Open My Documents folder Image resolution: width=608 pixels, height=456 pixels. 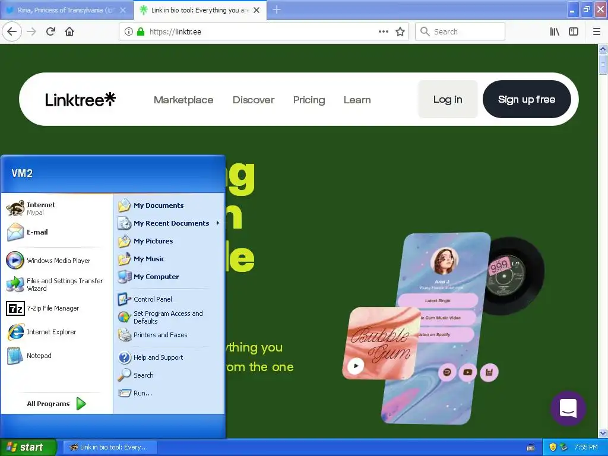pyautogui.click(x=169, y=205)
